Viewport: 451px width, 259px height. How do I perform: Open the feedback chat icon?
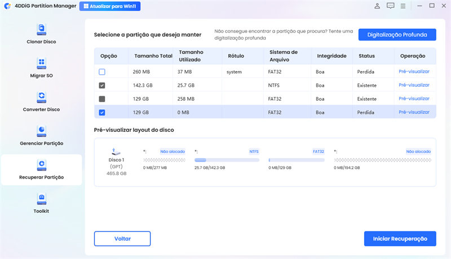(391, 6)
